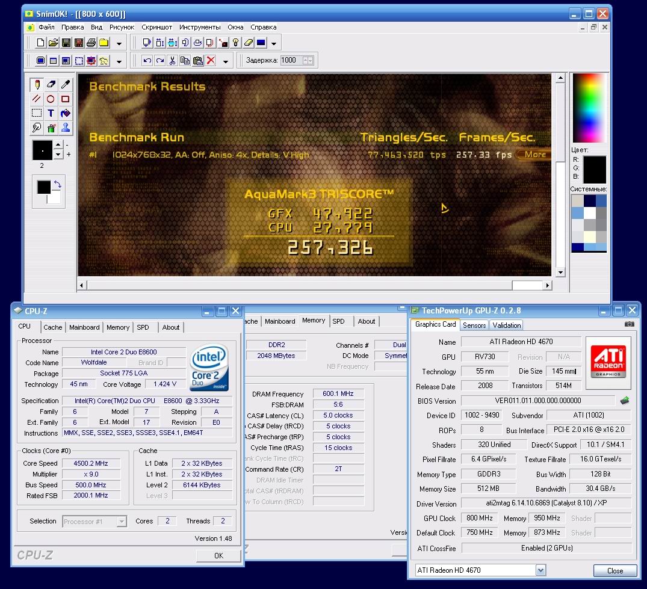Switch to SPD tab in front CPU-Z

(x=143, y=327)
